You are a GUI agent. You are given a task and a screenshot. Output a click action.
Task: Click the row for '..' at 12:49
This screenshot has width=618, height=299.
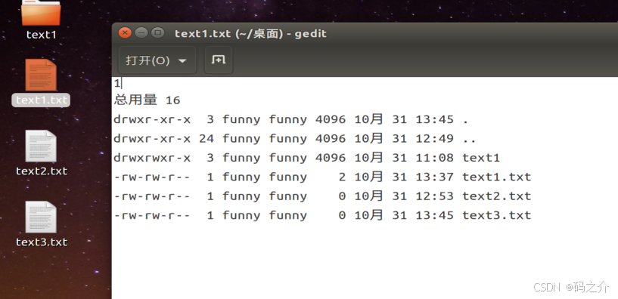[x=295, y=139]
